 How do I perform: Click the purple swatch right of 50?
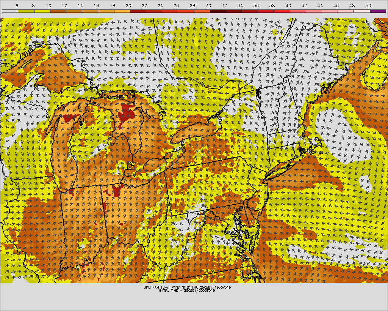click(x=378, y=11)
